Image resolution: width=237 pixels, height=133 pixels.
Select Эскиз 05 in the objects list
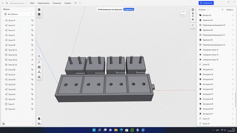pyautogui.click(x=18, y=85)
